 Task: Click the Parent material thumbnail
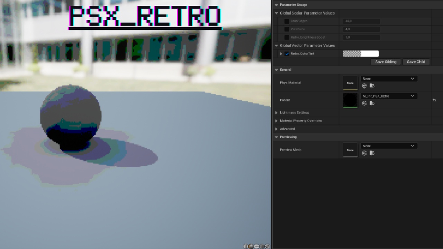(350, 100)
